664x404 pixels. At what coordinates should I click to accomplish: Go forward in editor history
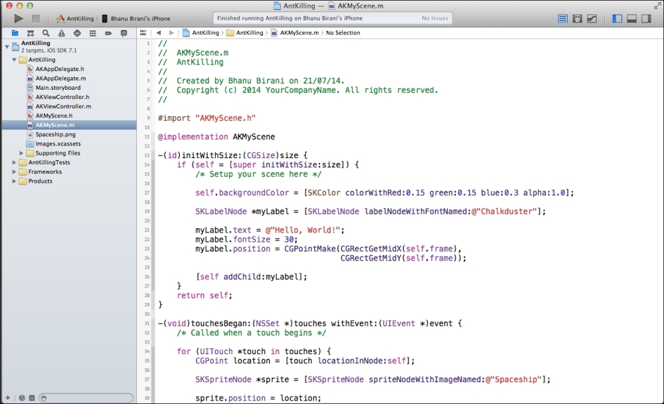(x=171, y=33)
